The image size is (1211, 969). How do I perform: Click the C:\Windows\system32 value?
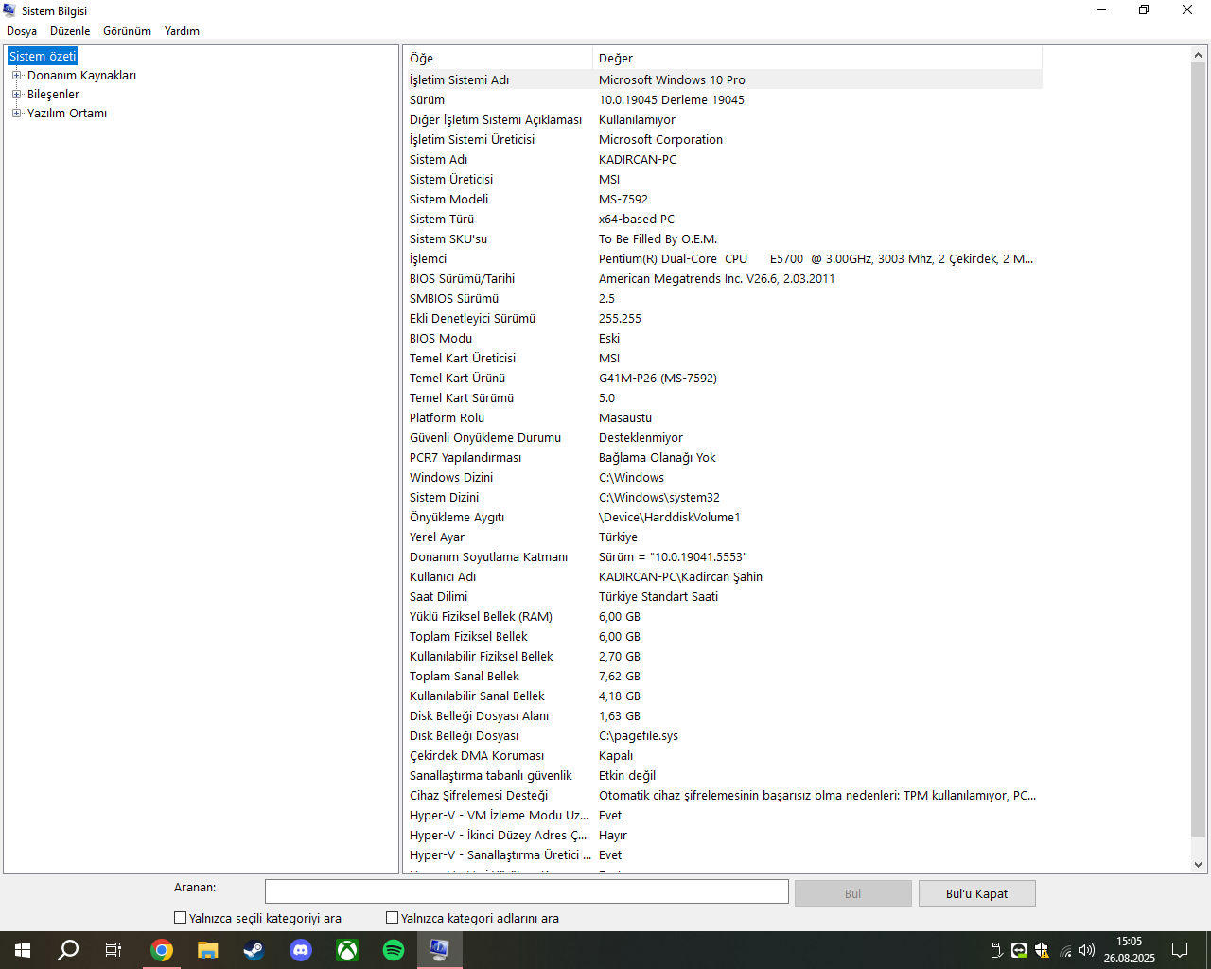[659, 497]
